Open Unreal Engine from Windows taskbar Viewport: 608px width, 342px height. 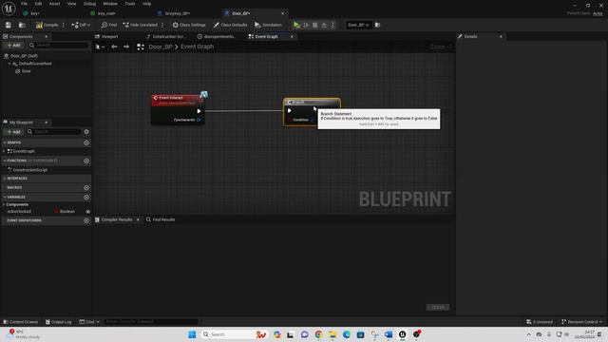[x=403, y=334]
